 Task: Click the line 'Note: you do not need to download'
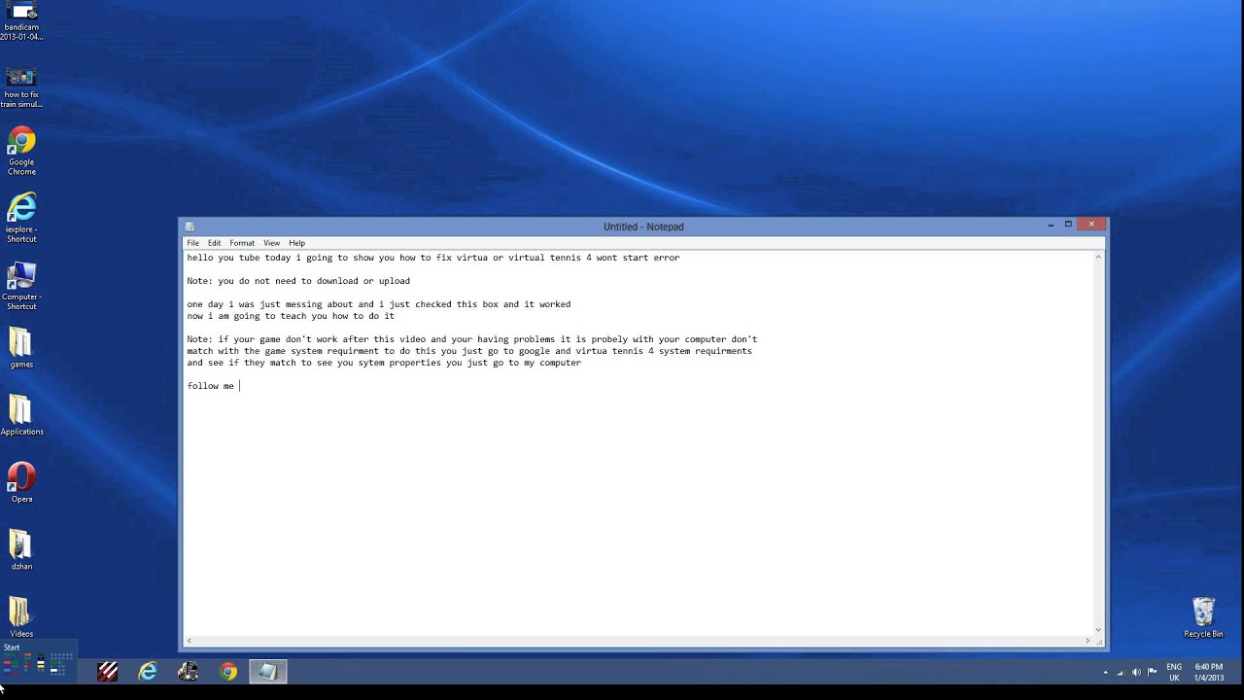[298, 281]
